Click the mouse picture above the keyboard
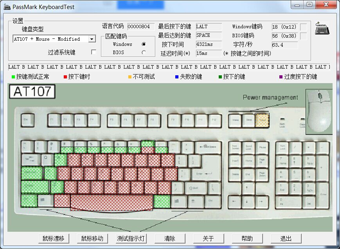 pos(319,111)
